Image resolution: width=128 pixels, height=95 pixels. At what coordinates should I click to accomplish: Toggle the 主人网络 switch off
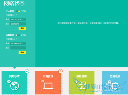(18, 11)
